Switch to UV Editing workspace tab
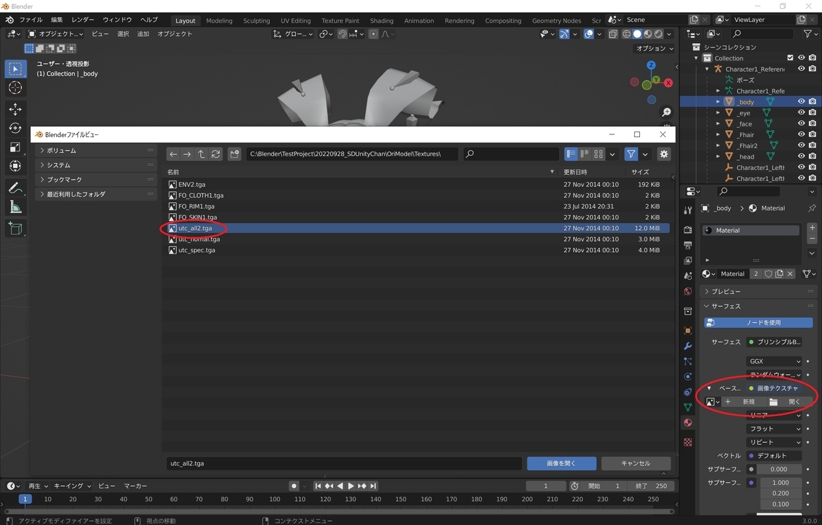 [x=296, y=21]
